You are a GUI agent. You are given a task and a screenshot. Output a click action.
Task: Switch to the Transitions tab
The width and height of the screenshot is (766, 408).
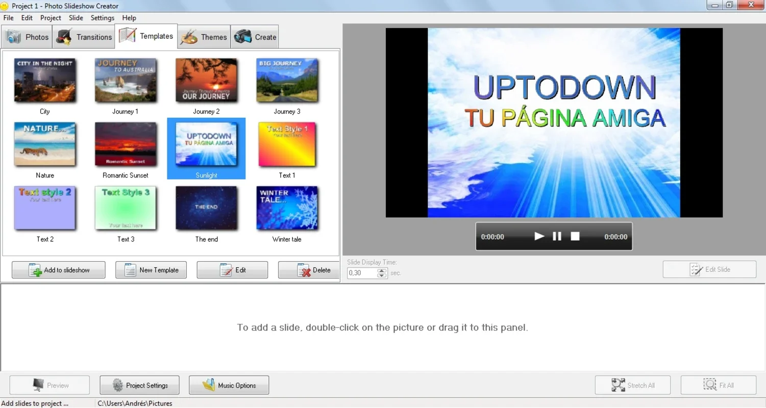(84, 37)
